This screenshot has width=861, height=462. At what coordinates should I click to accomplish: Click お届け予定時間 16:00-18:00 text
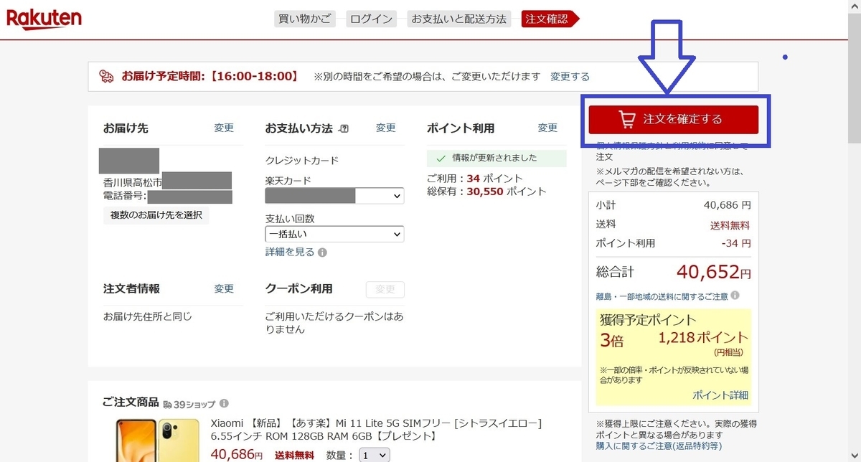point(210,76)
